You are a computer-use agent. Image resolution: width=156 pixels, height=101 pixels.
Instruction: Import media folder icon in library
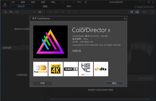(11, 12)
